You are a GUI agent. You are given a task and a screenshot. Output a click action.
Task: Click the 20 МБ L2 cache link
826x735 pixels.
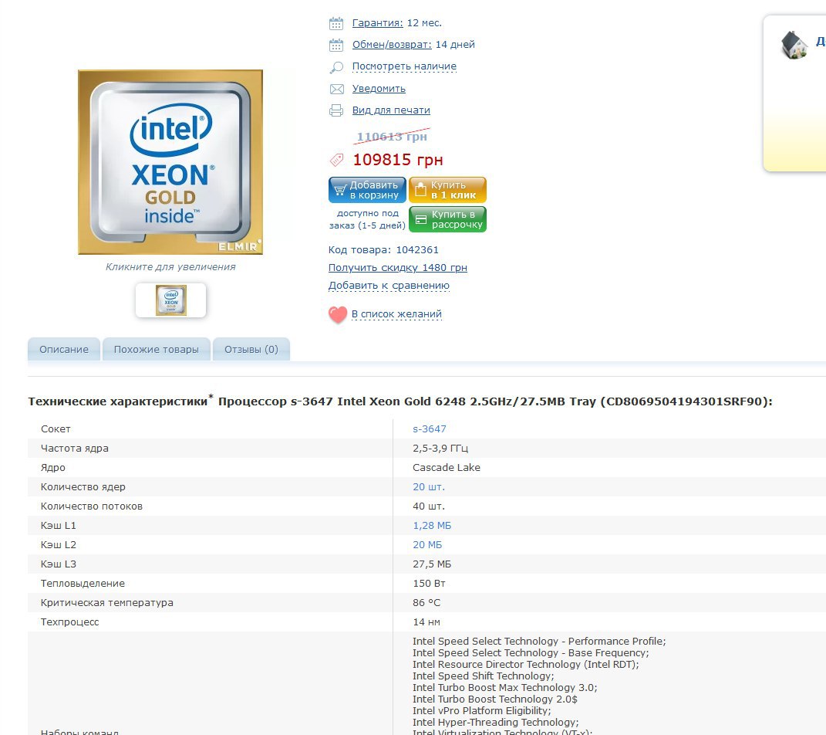click(427, 545)
